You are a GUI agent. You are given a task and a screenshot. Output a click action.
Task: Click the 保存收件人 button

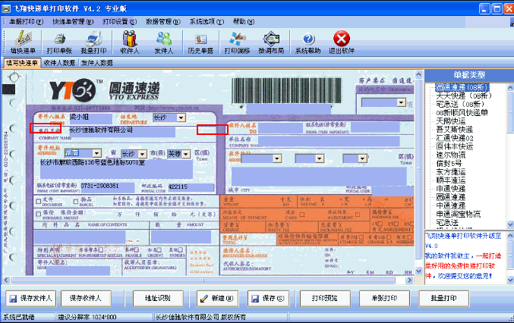click(x=86, y=298)
